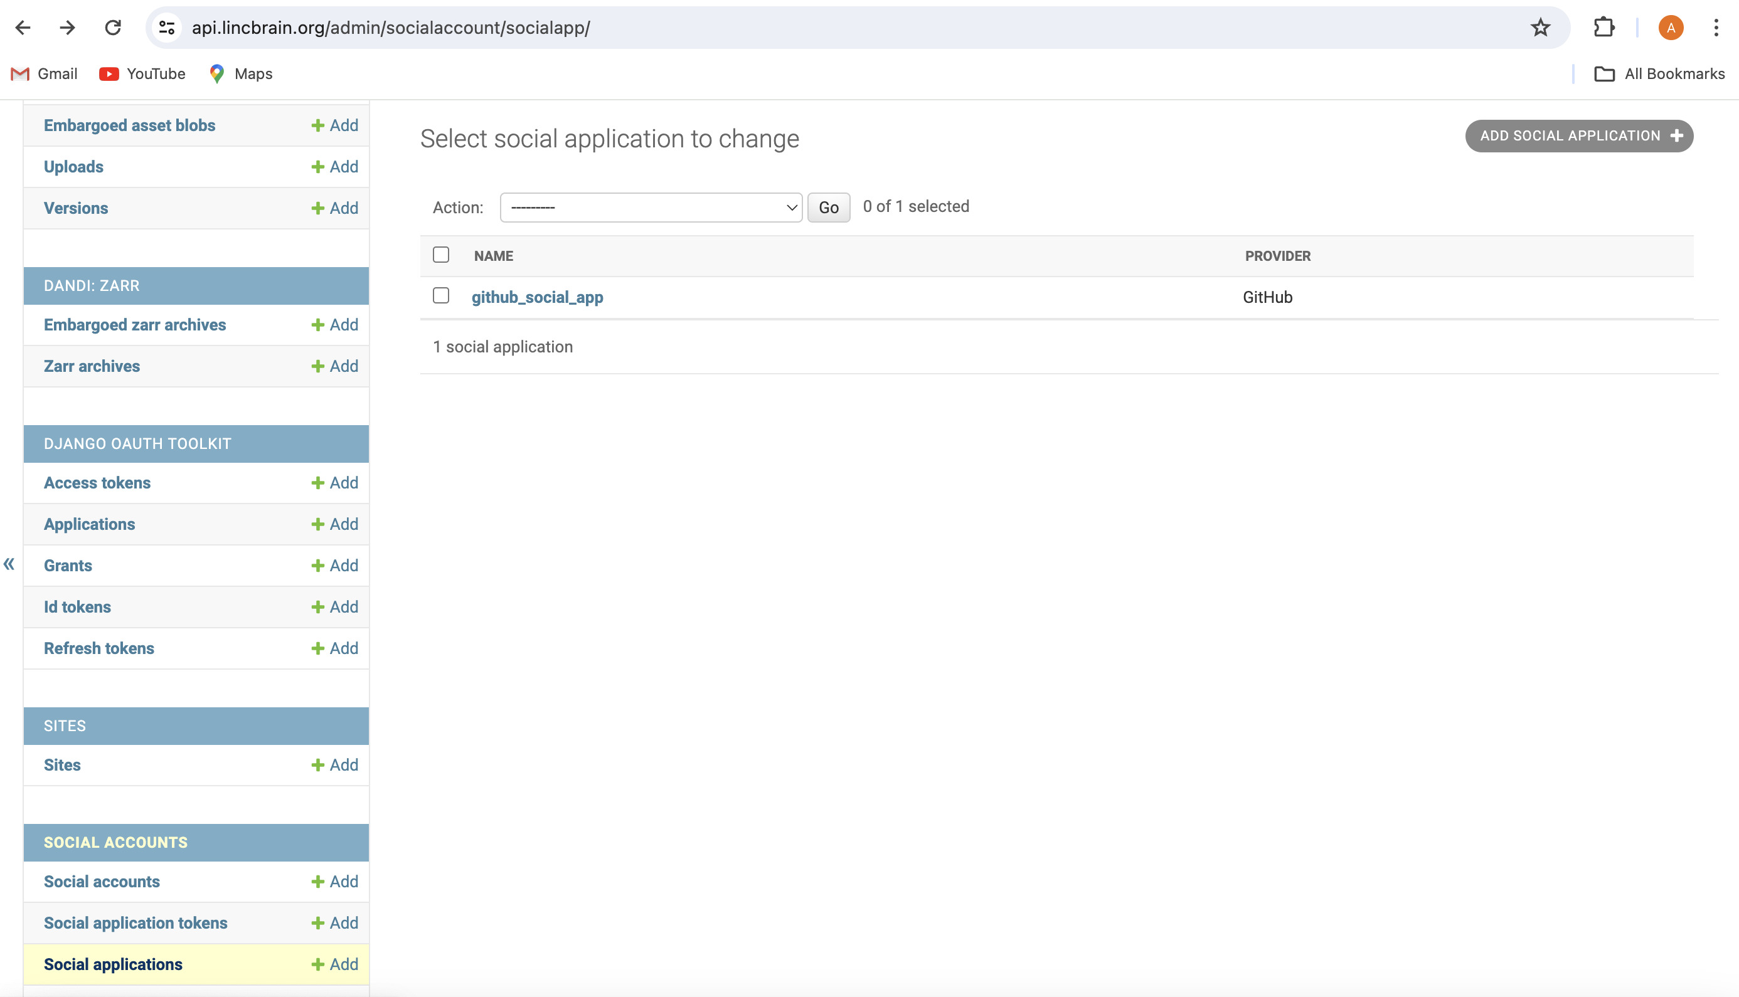Click the orange profile avatar icon

point(1671,28)
